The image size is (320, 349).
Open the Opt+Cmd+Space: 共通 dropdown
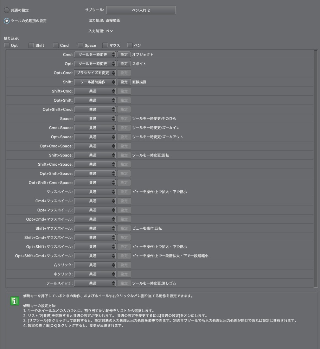point(95,146)
